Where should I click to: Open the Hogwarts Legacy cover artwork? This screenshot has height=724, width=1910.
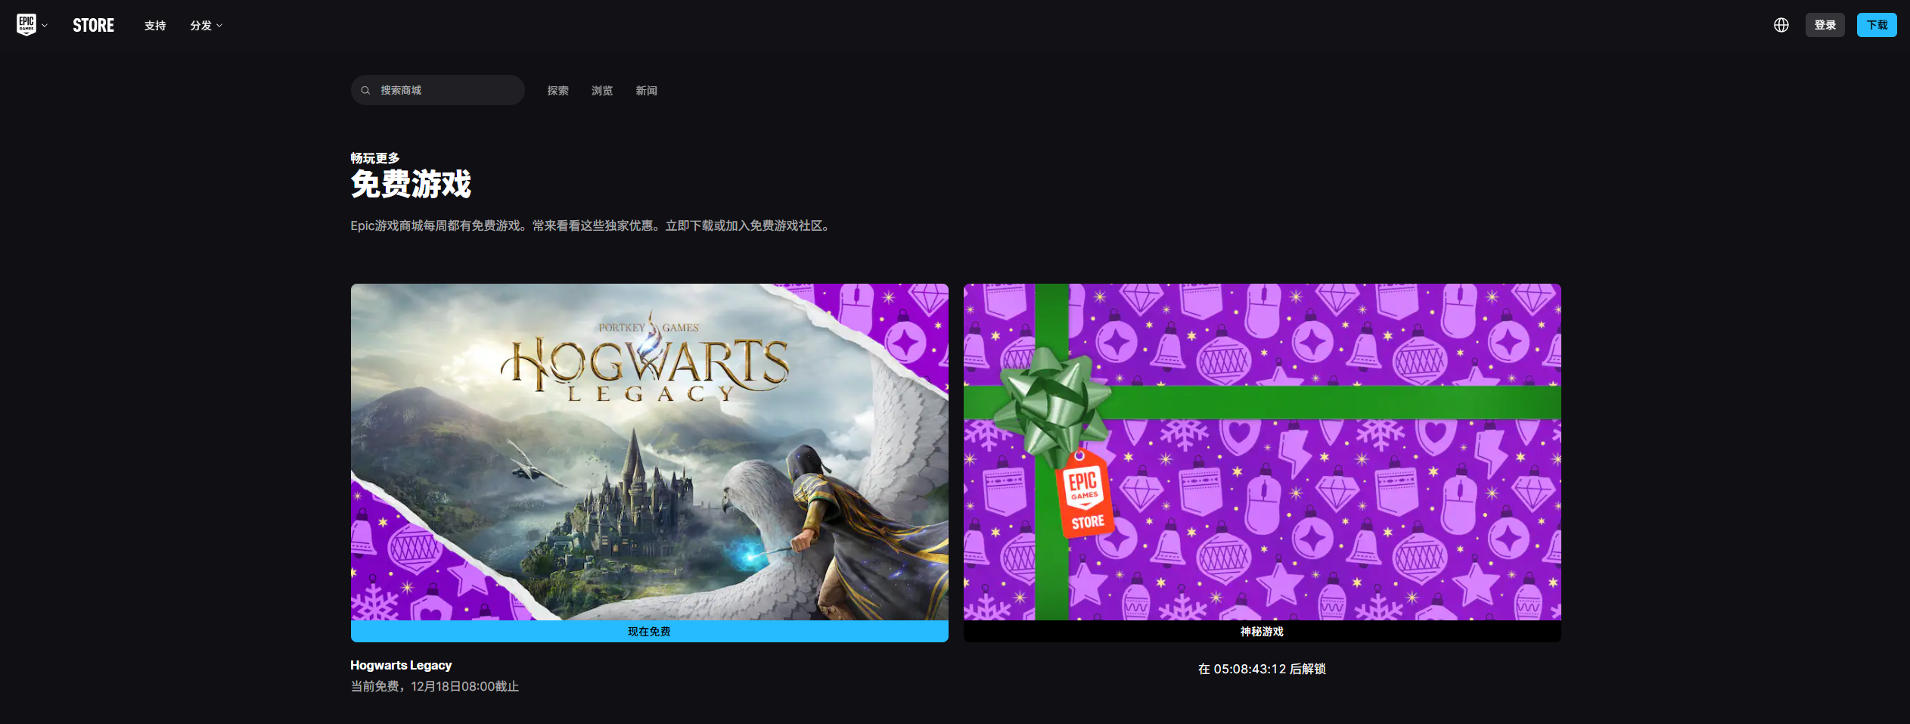pos(649,452)
